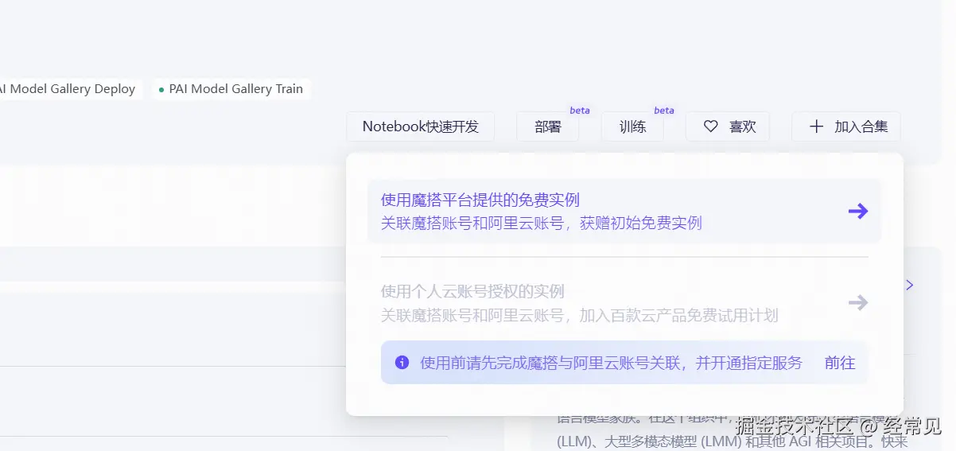Select the Model Gallery Deploy tag
This screenshot has height=451, width=956.
coord(70,89)
